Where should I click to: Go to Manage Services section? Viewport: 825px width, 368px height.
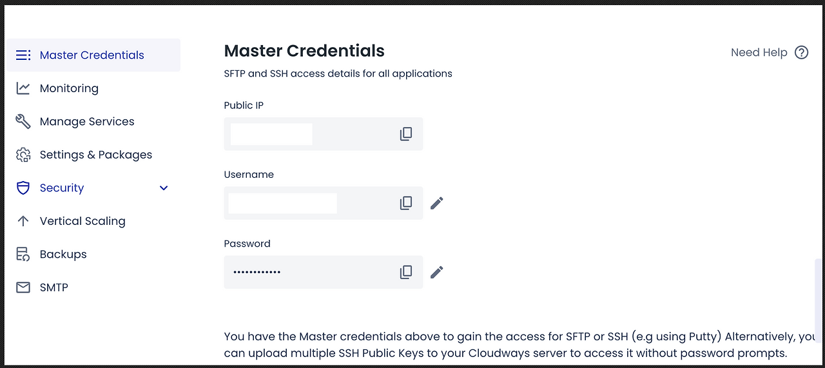87,122
